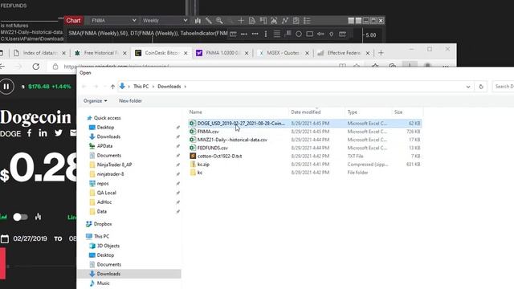Expand the Organize menu

(95, 101)
